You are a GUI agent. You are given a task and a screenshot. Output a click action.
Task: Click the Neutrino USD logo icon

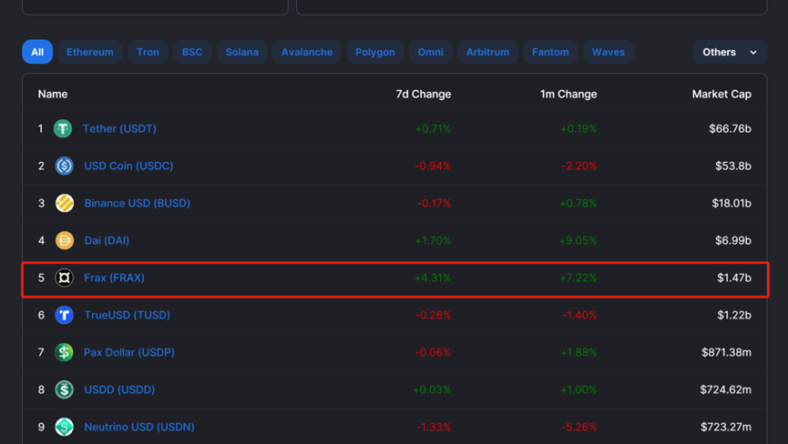(x=65, y=427)
